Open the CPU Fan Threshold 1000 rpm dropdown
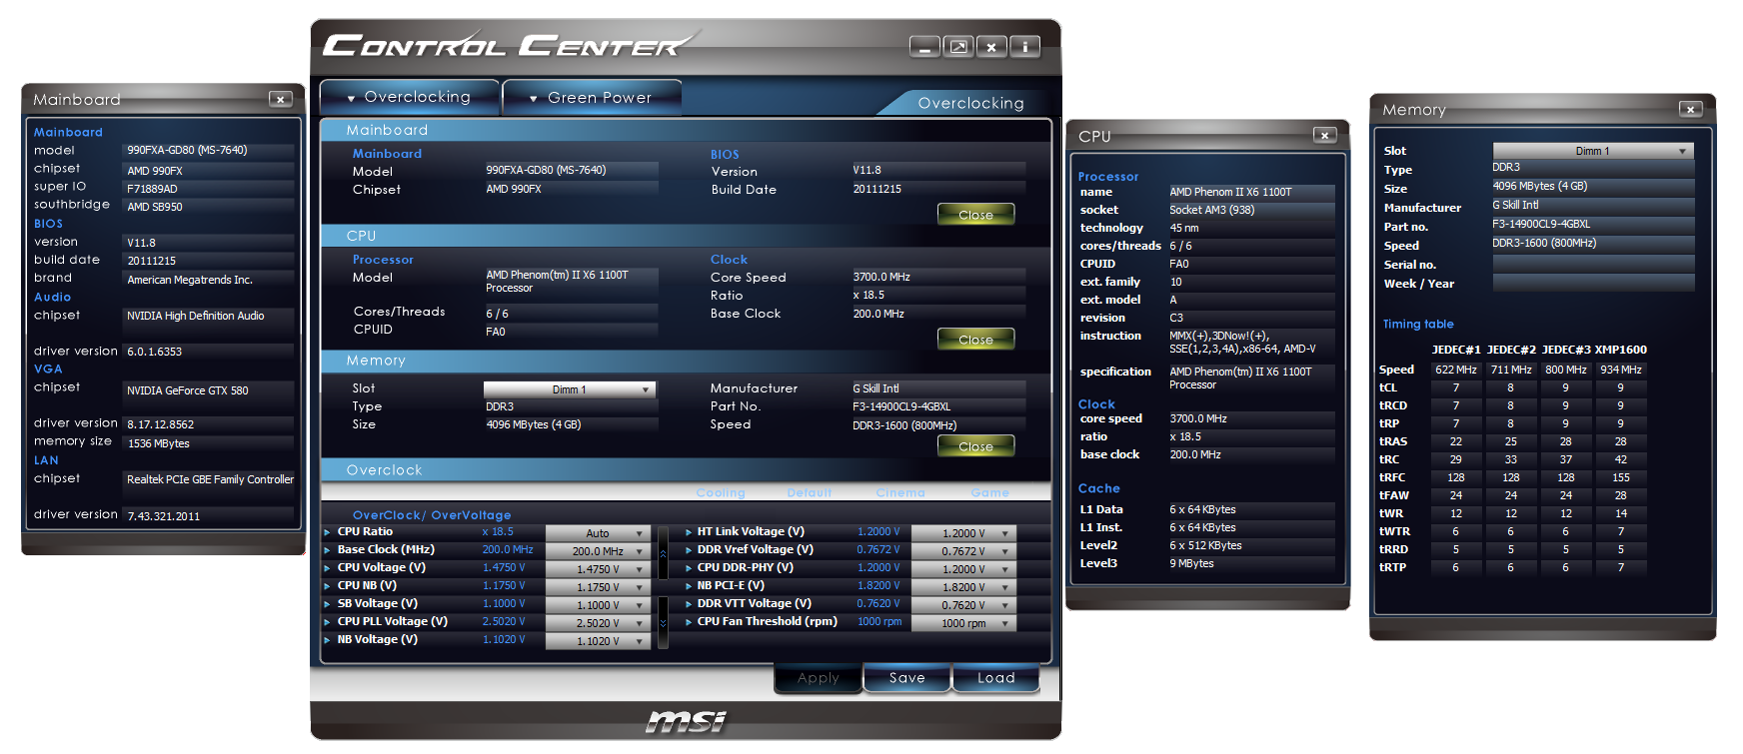The width and height of the screenshot is (1743, 754). point(964,623)
